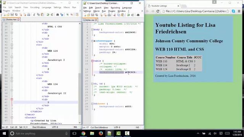Click the scroll-up arrow in the 22tables.html editor
244x137 pixels.
tap(80, 24)
